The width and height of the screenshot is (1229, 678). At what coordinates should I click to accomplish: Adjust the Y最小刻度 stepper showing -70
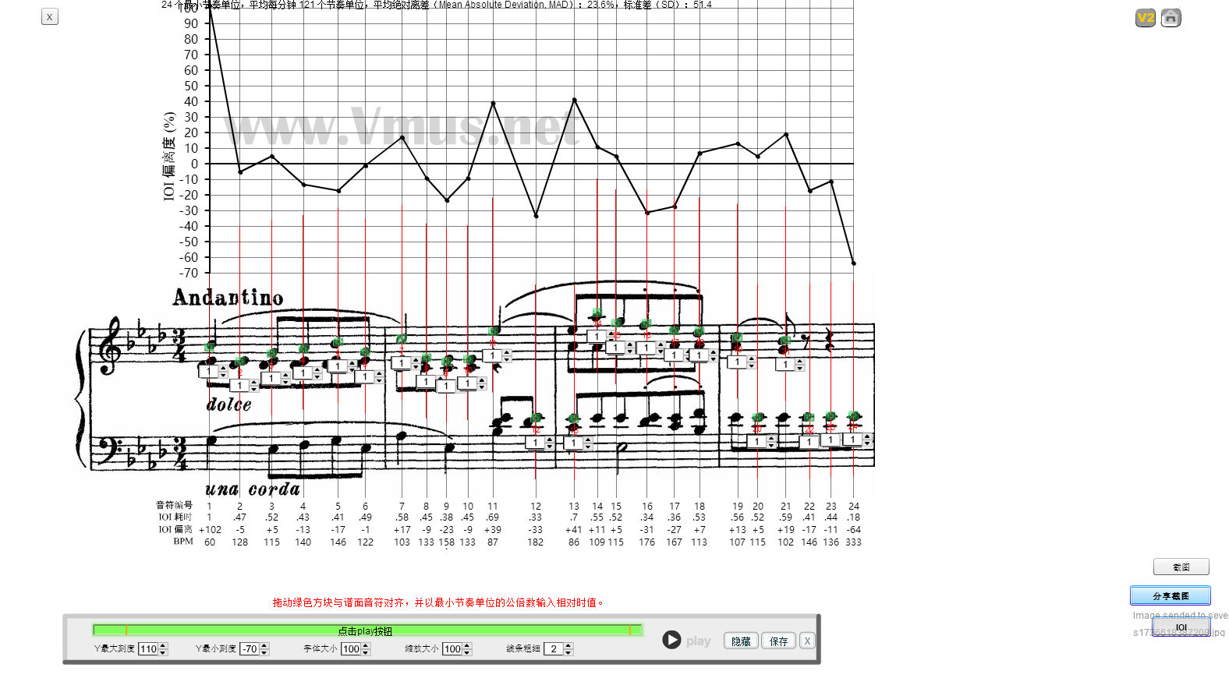(x=264, y=648)
